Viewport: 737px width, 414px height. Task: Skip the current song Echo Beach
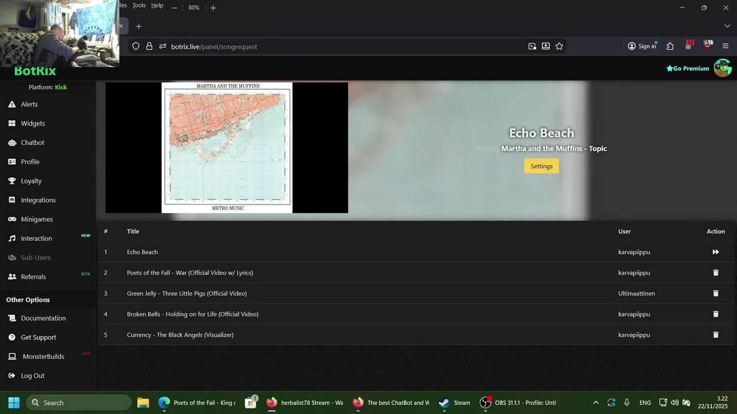pos(716,252)
